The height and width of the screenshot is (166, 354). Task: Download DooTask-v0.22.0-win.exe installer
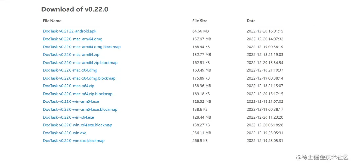click(x=65, y=133)
